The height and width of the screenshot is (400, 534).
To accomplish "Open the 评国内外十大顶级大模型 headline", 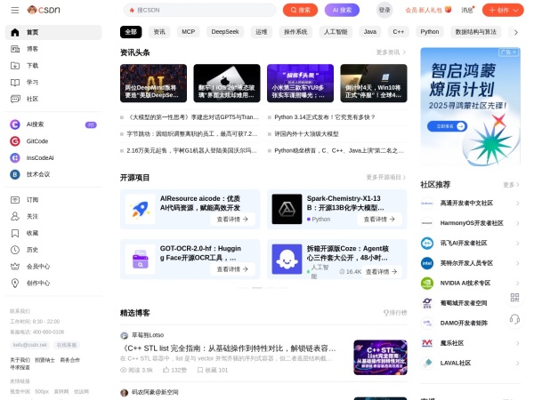I will (x=306, y=134).
